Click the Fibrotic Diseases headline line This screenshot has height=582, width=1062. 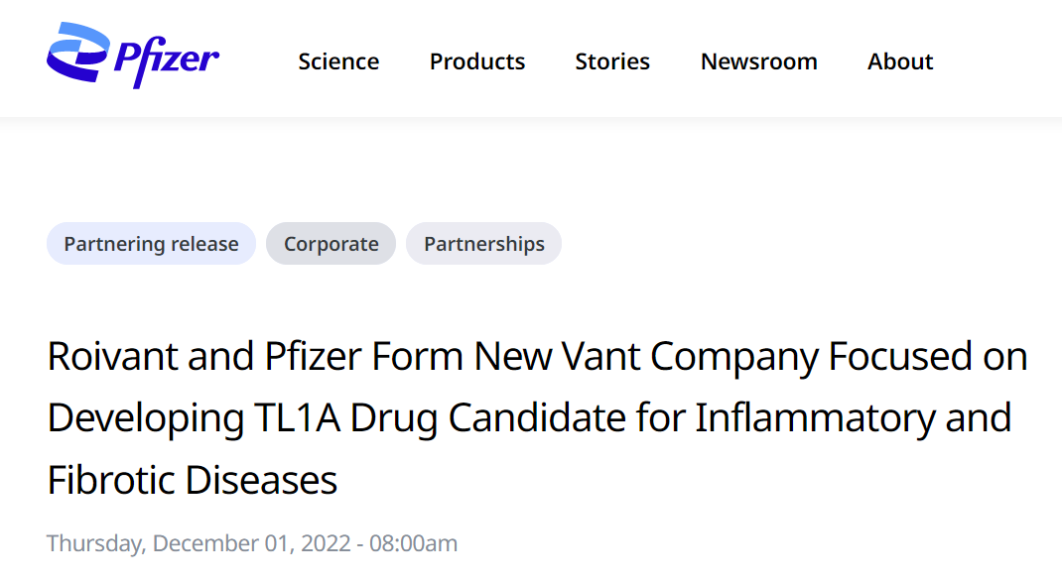point(193,481)
